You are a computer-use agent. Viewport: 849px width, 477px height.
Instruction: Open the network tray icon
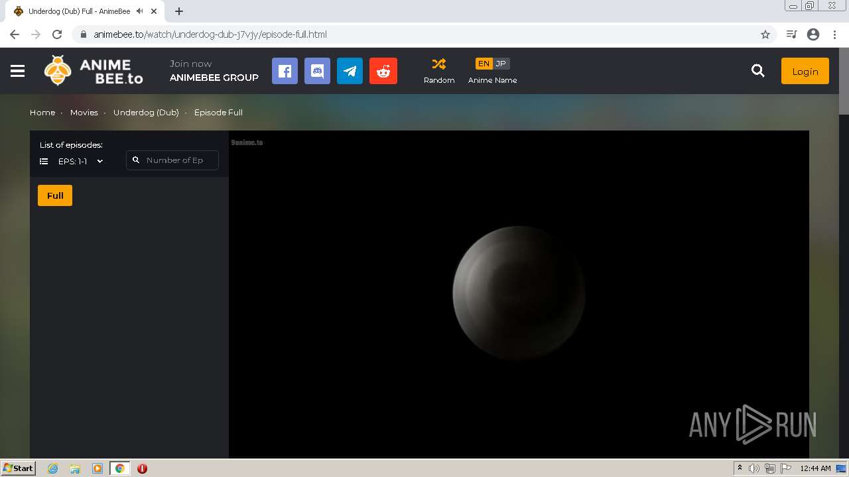pyautogui.click(x=770, y=468)
